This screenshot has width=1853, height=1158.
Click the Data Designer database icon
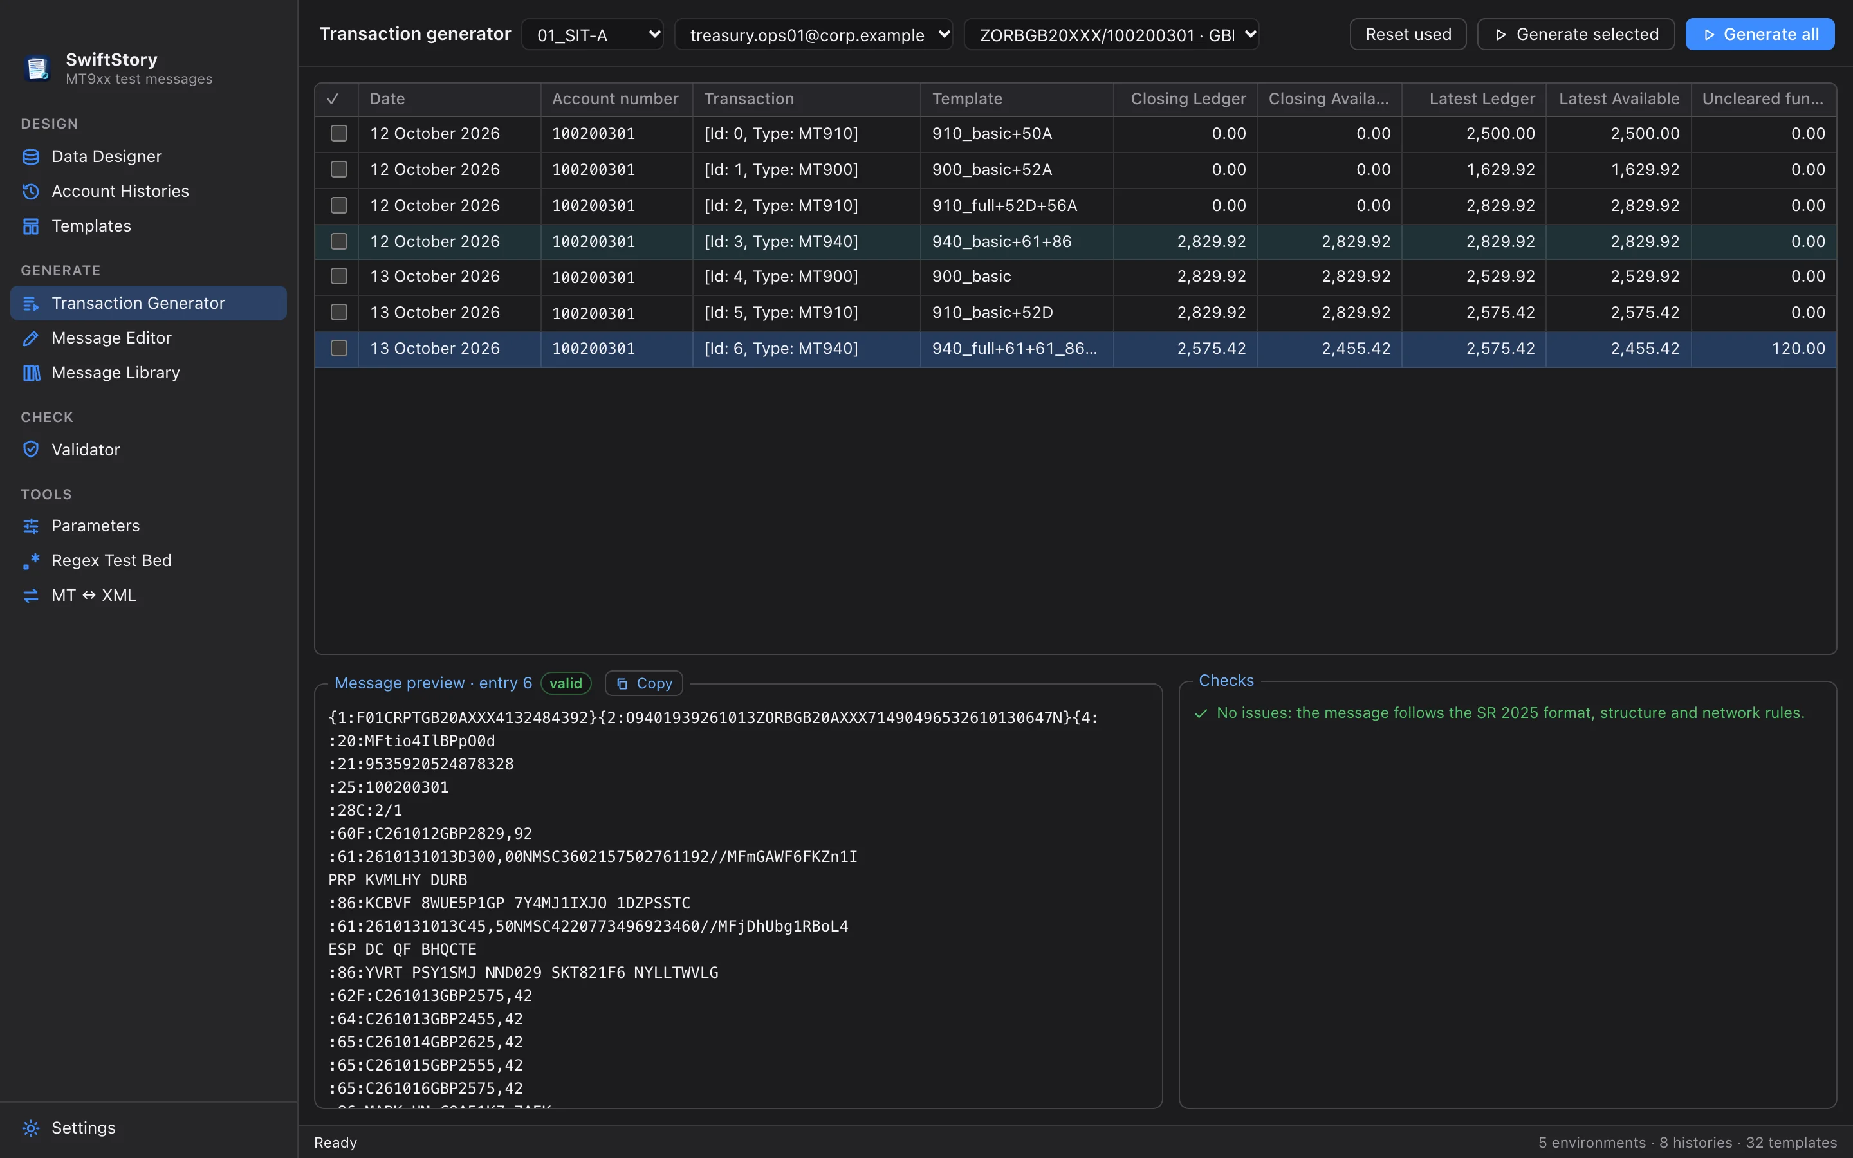click(31, 157)
